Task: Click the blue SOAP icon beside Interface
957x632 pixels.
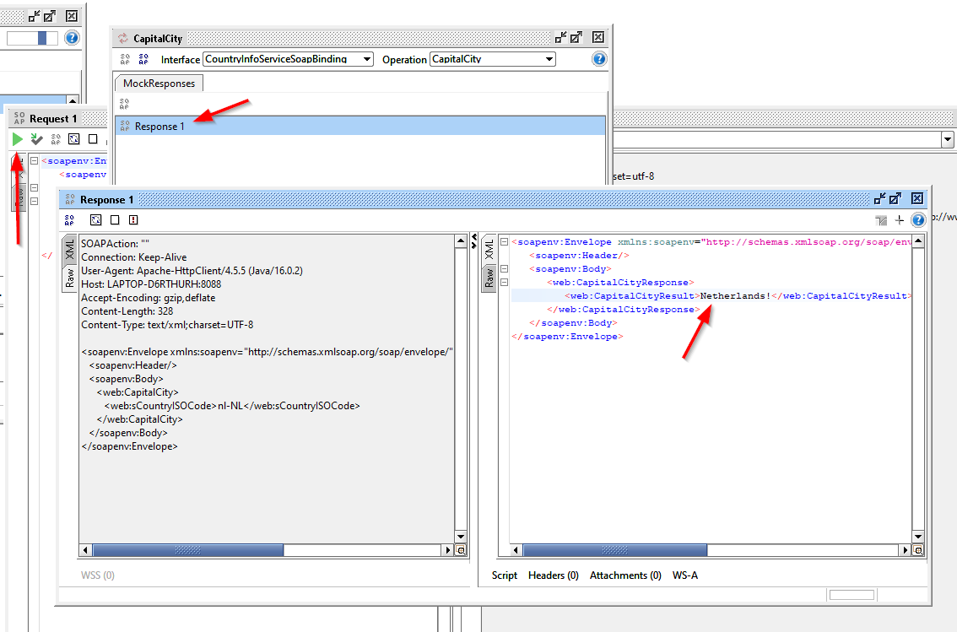Action: 143,59
